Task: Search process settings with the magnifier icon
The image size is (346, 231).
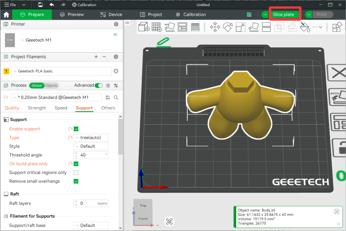Action: pyautogui.click(x=116, y=98)
